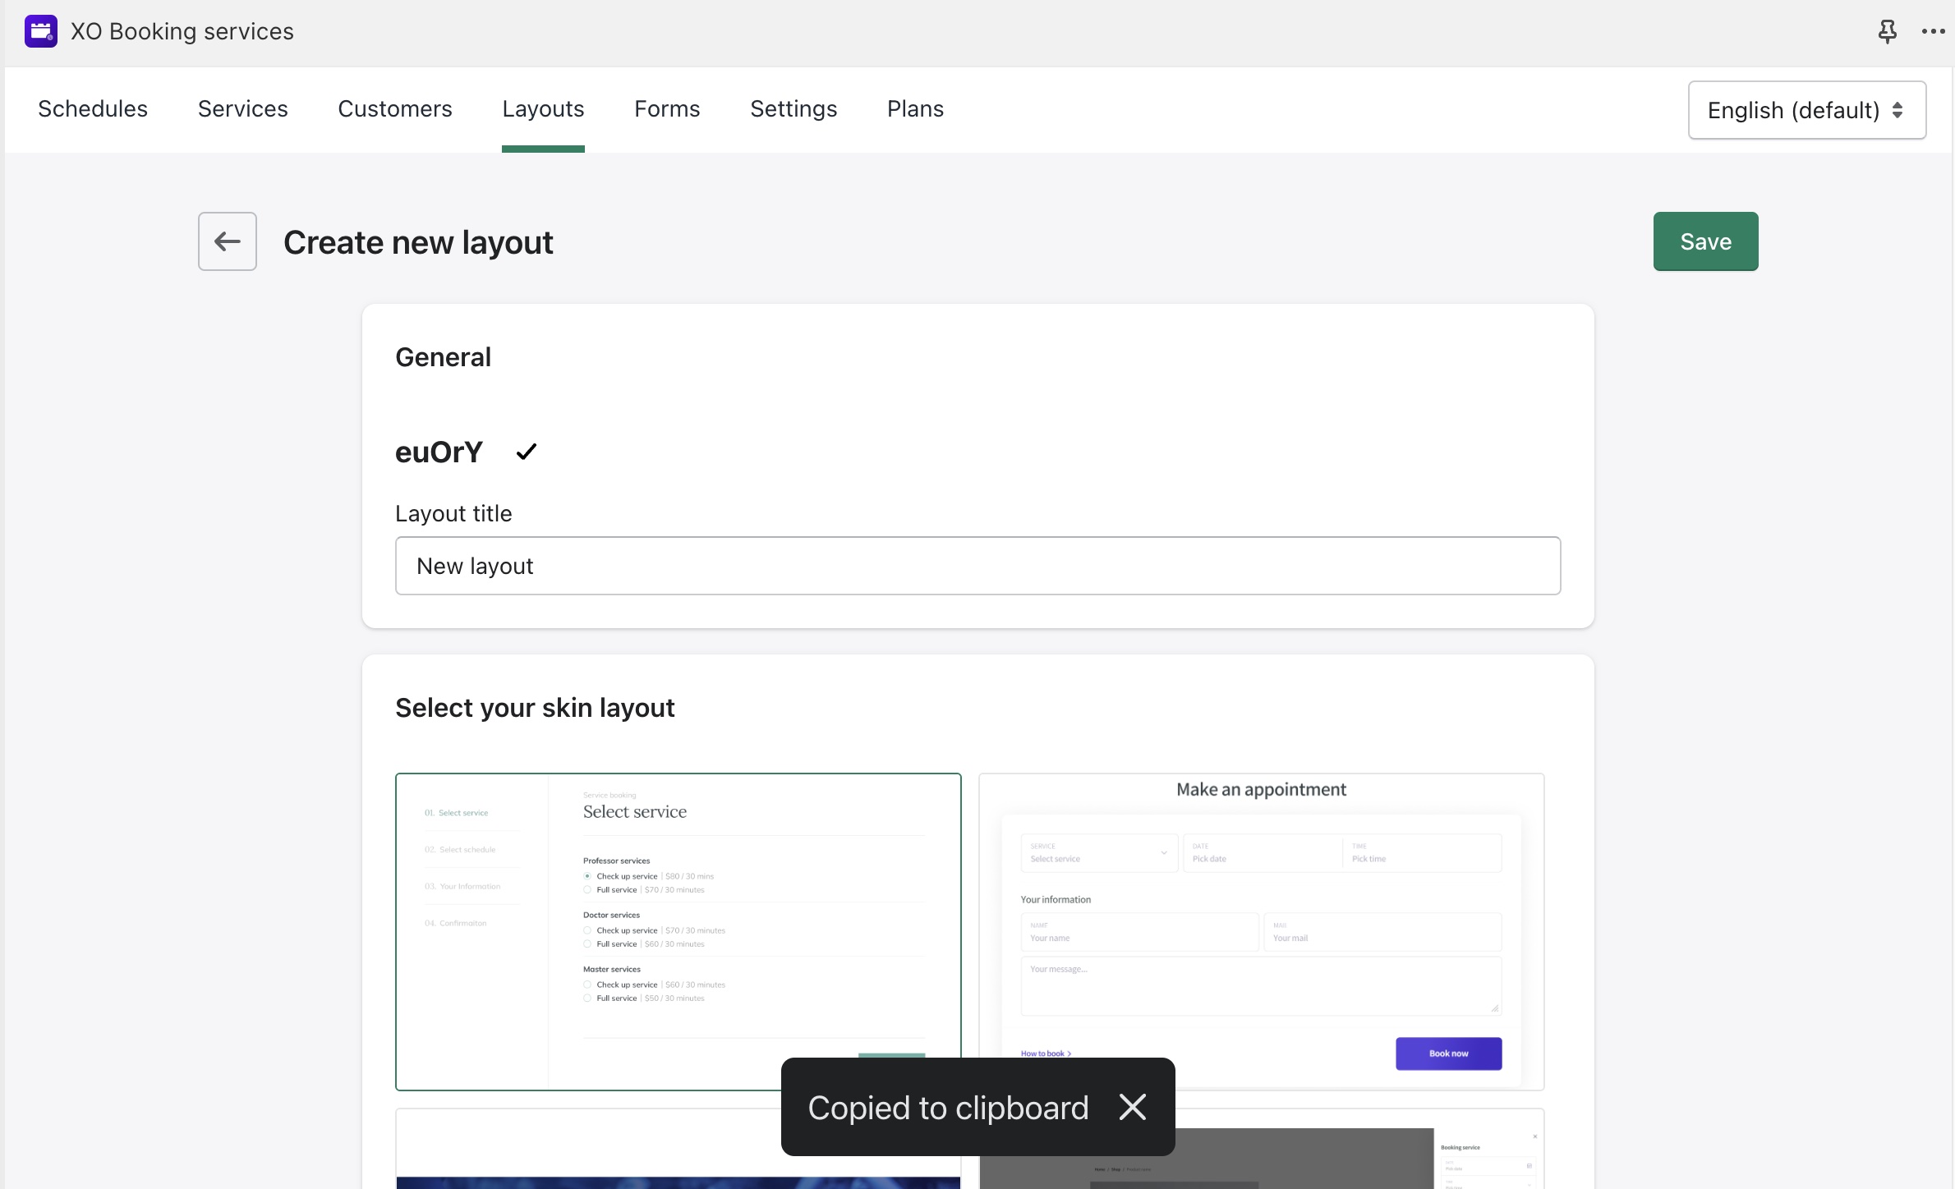Open the How to book link

pos(1043,1053)
